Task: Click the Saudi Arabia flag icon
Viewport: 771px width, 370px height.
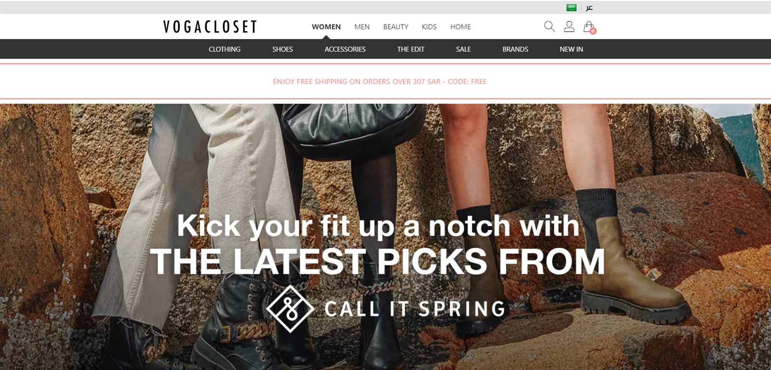Action: 572,7
